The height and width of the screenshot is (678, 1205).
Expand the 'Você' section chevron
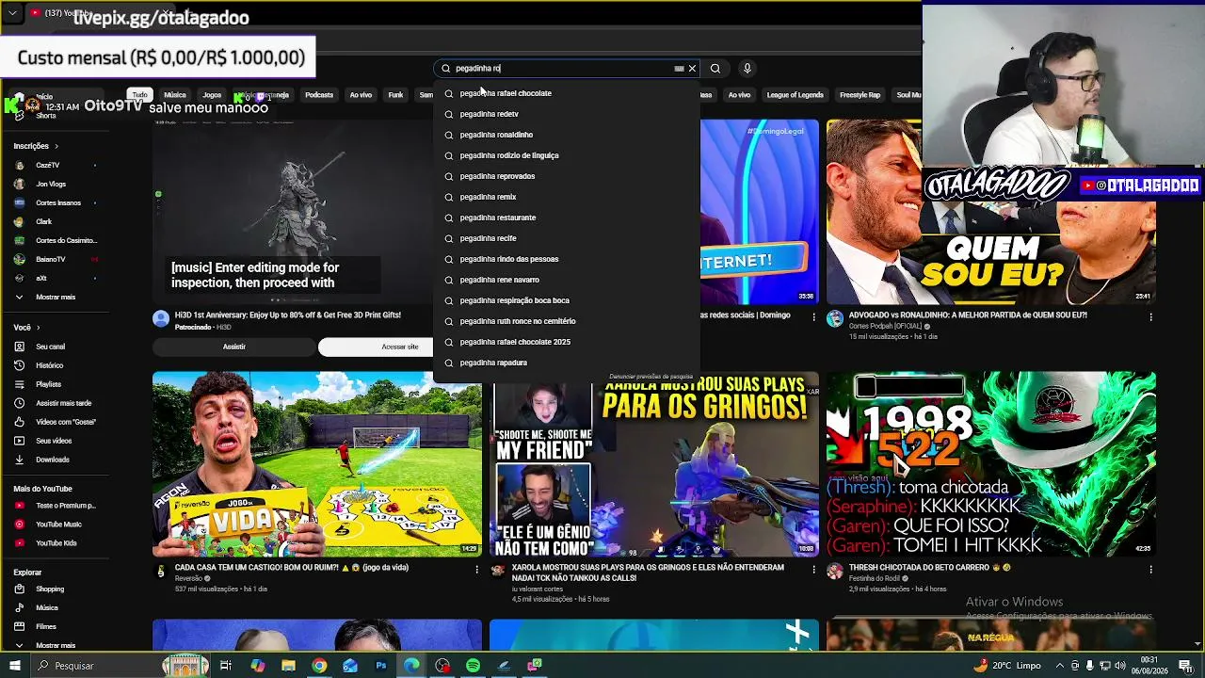click(40, 328)
